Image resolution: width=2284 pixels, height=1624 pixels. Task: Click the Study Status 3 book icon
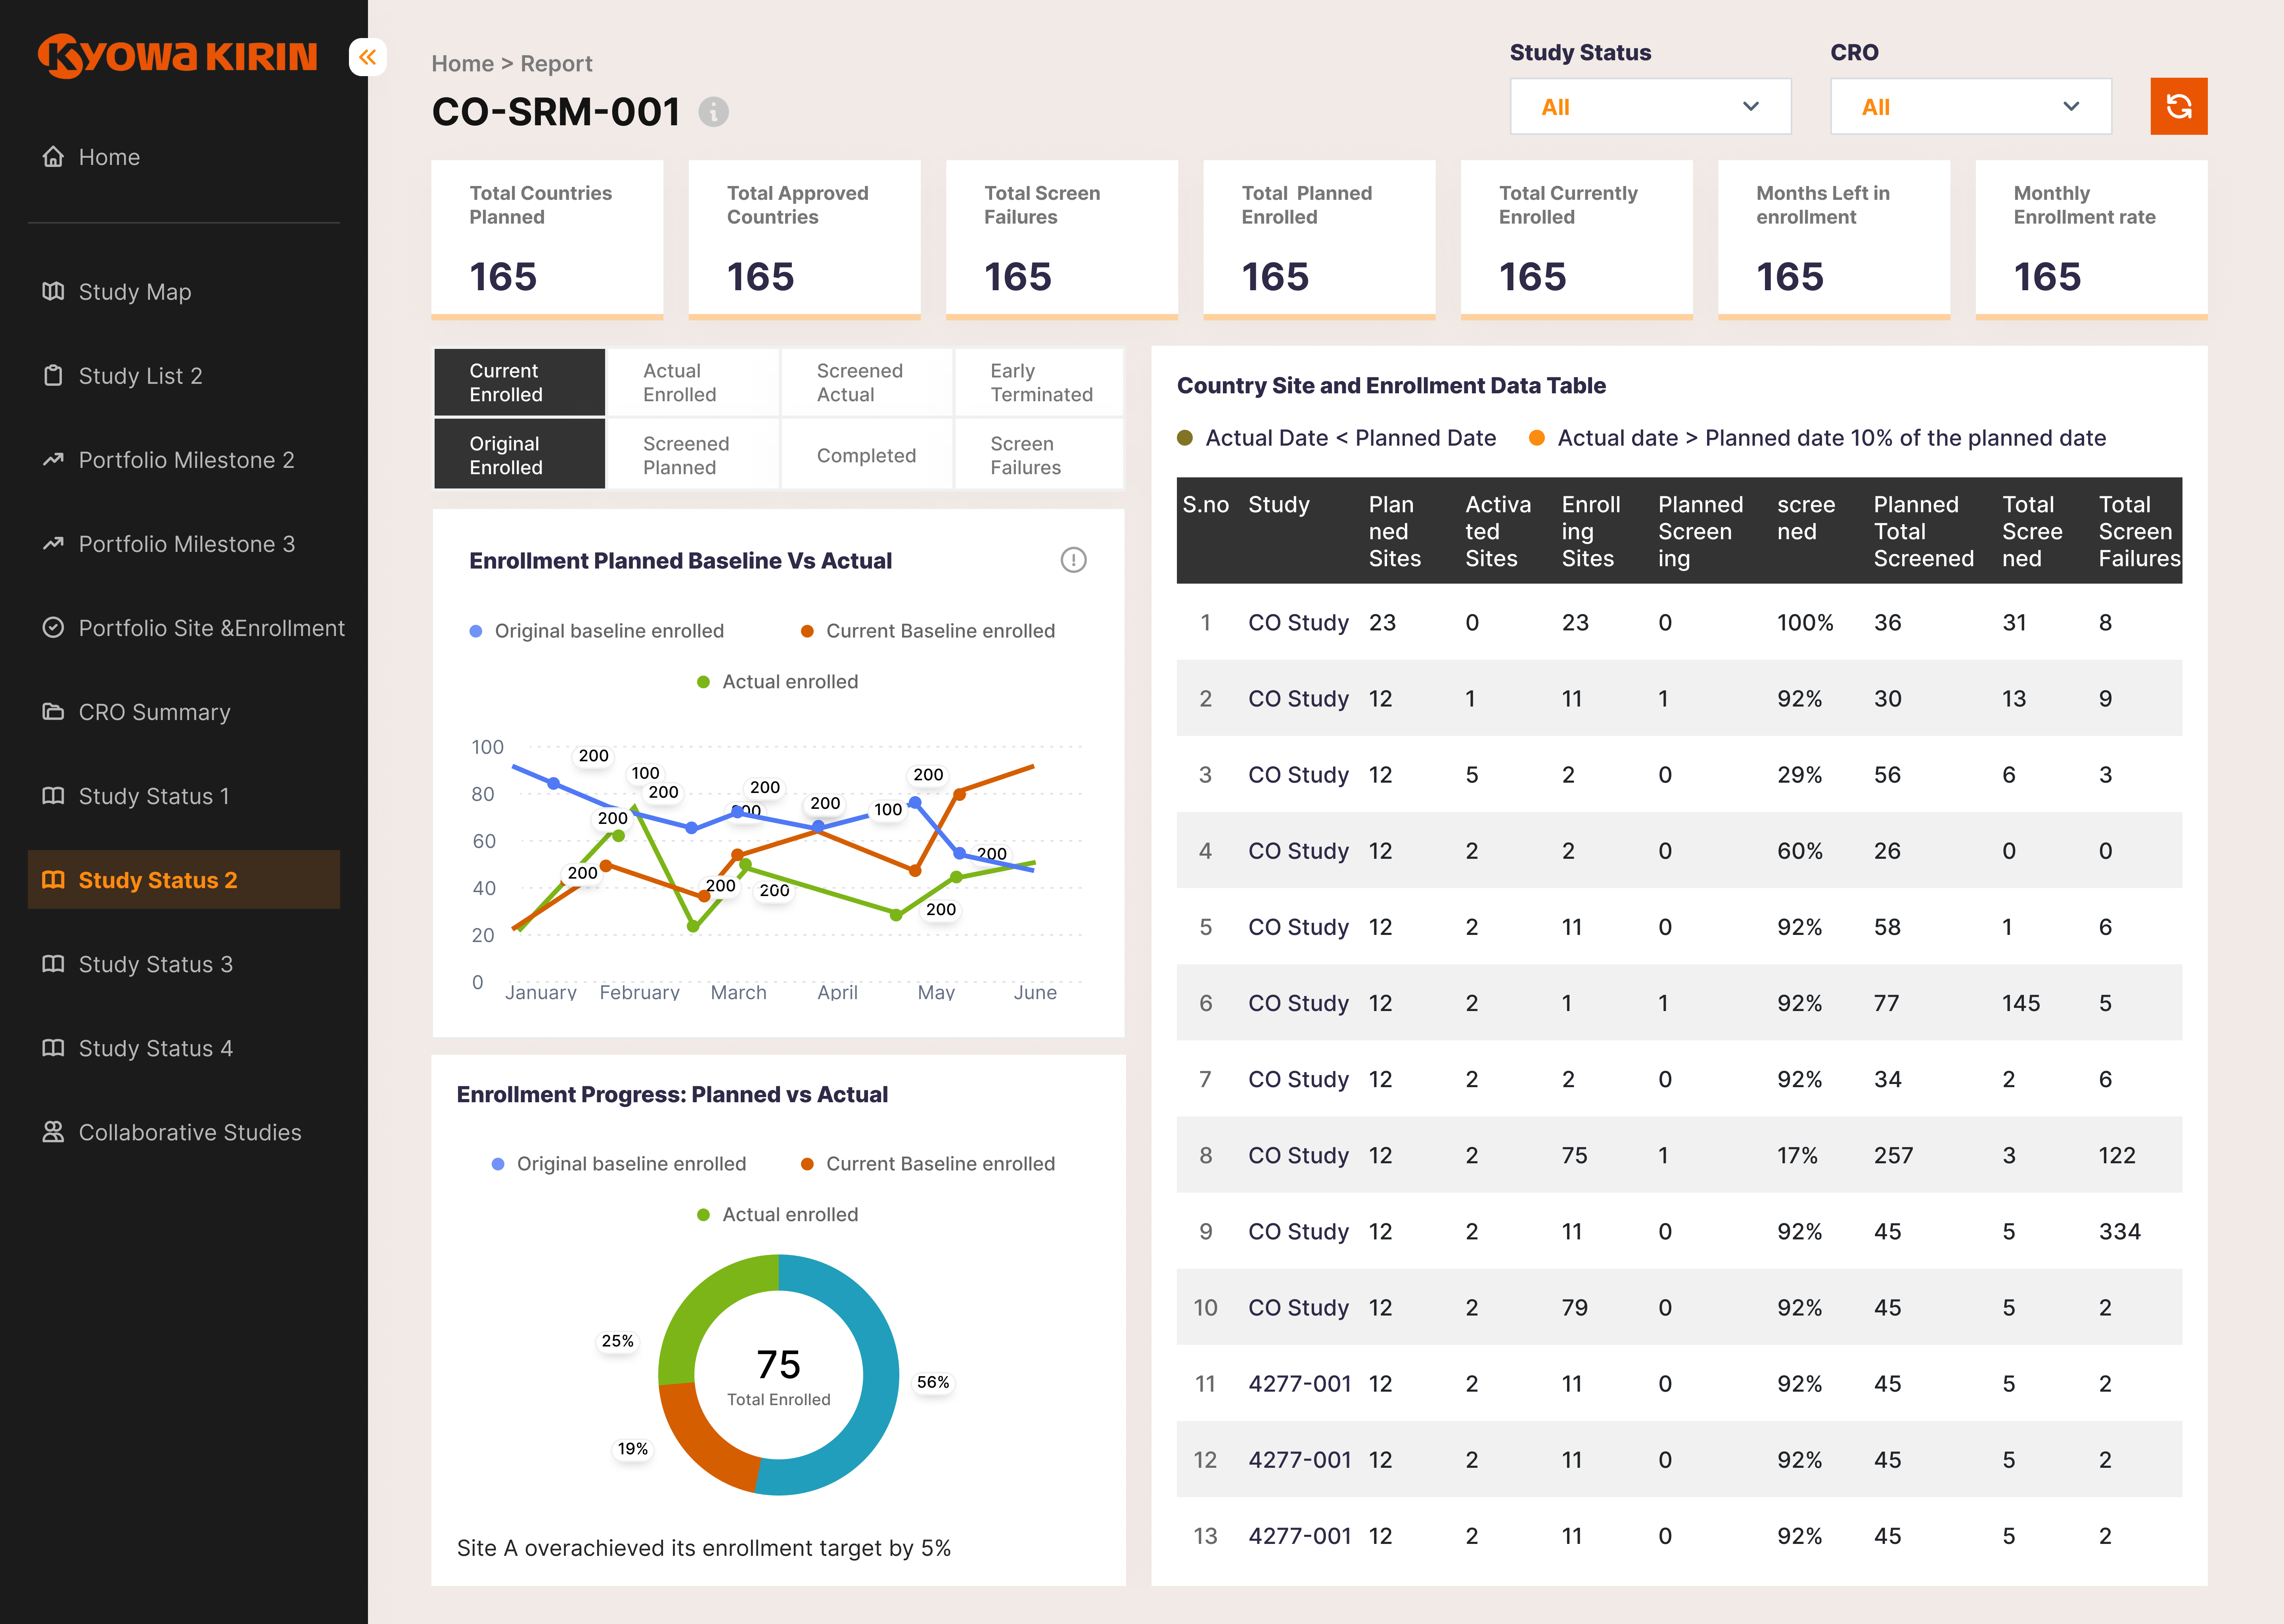coord(53,964)
